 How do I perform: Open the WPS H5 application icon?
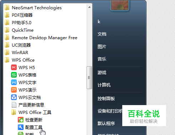click(x=14, y=68)
